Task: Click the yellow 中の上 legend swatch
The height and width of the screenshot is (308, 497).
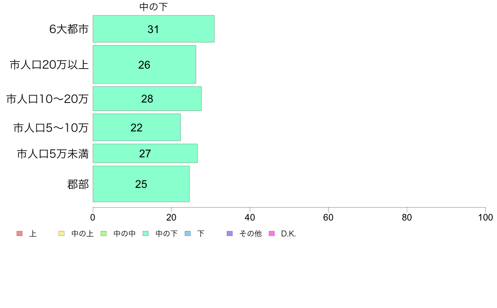Action: 61,234
